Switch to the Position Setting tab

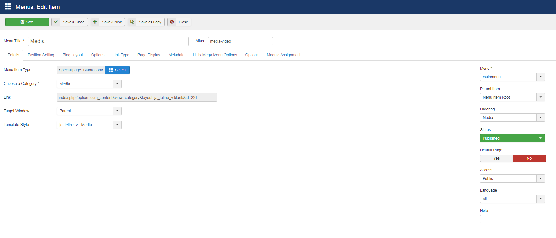tap(41, 55)
